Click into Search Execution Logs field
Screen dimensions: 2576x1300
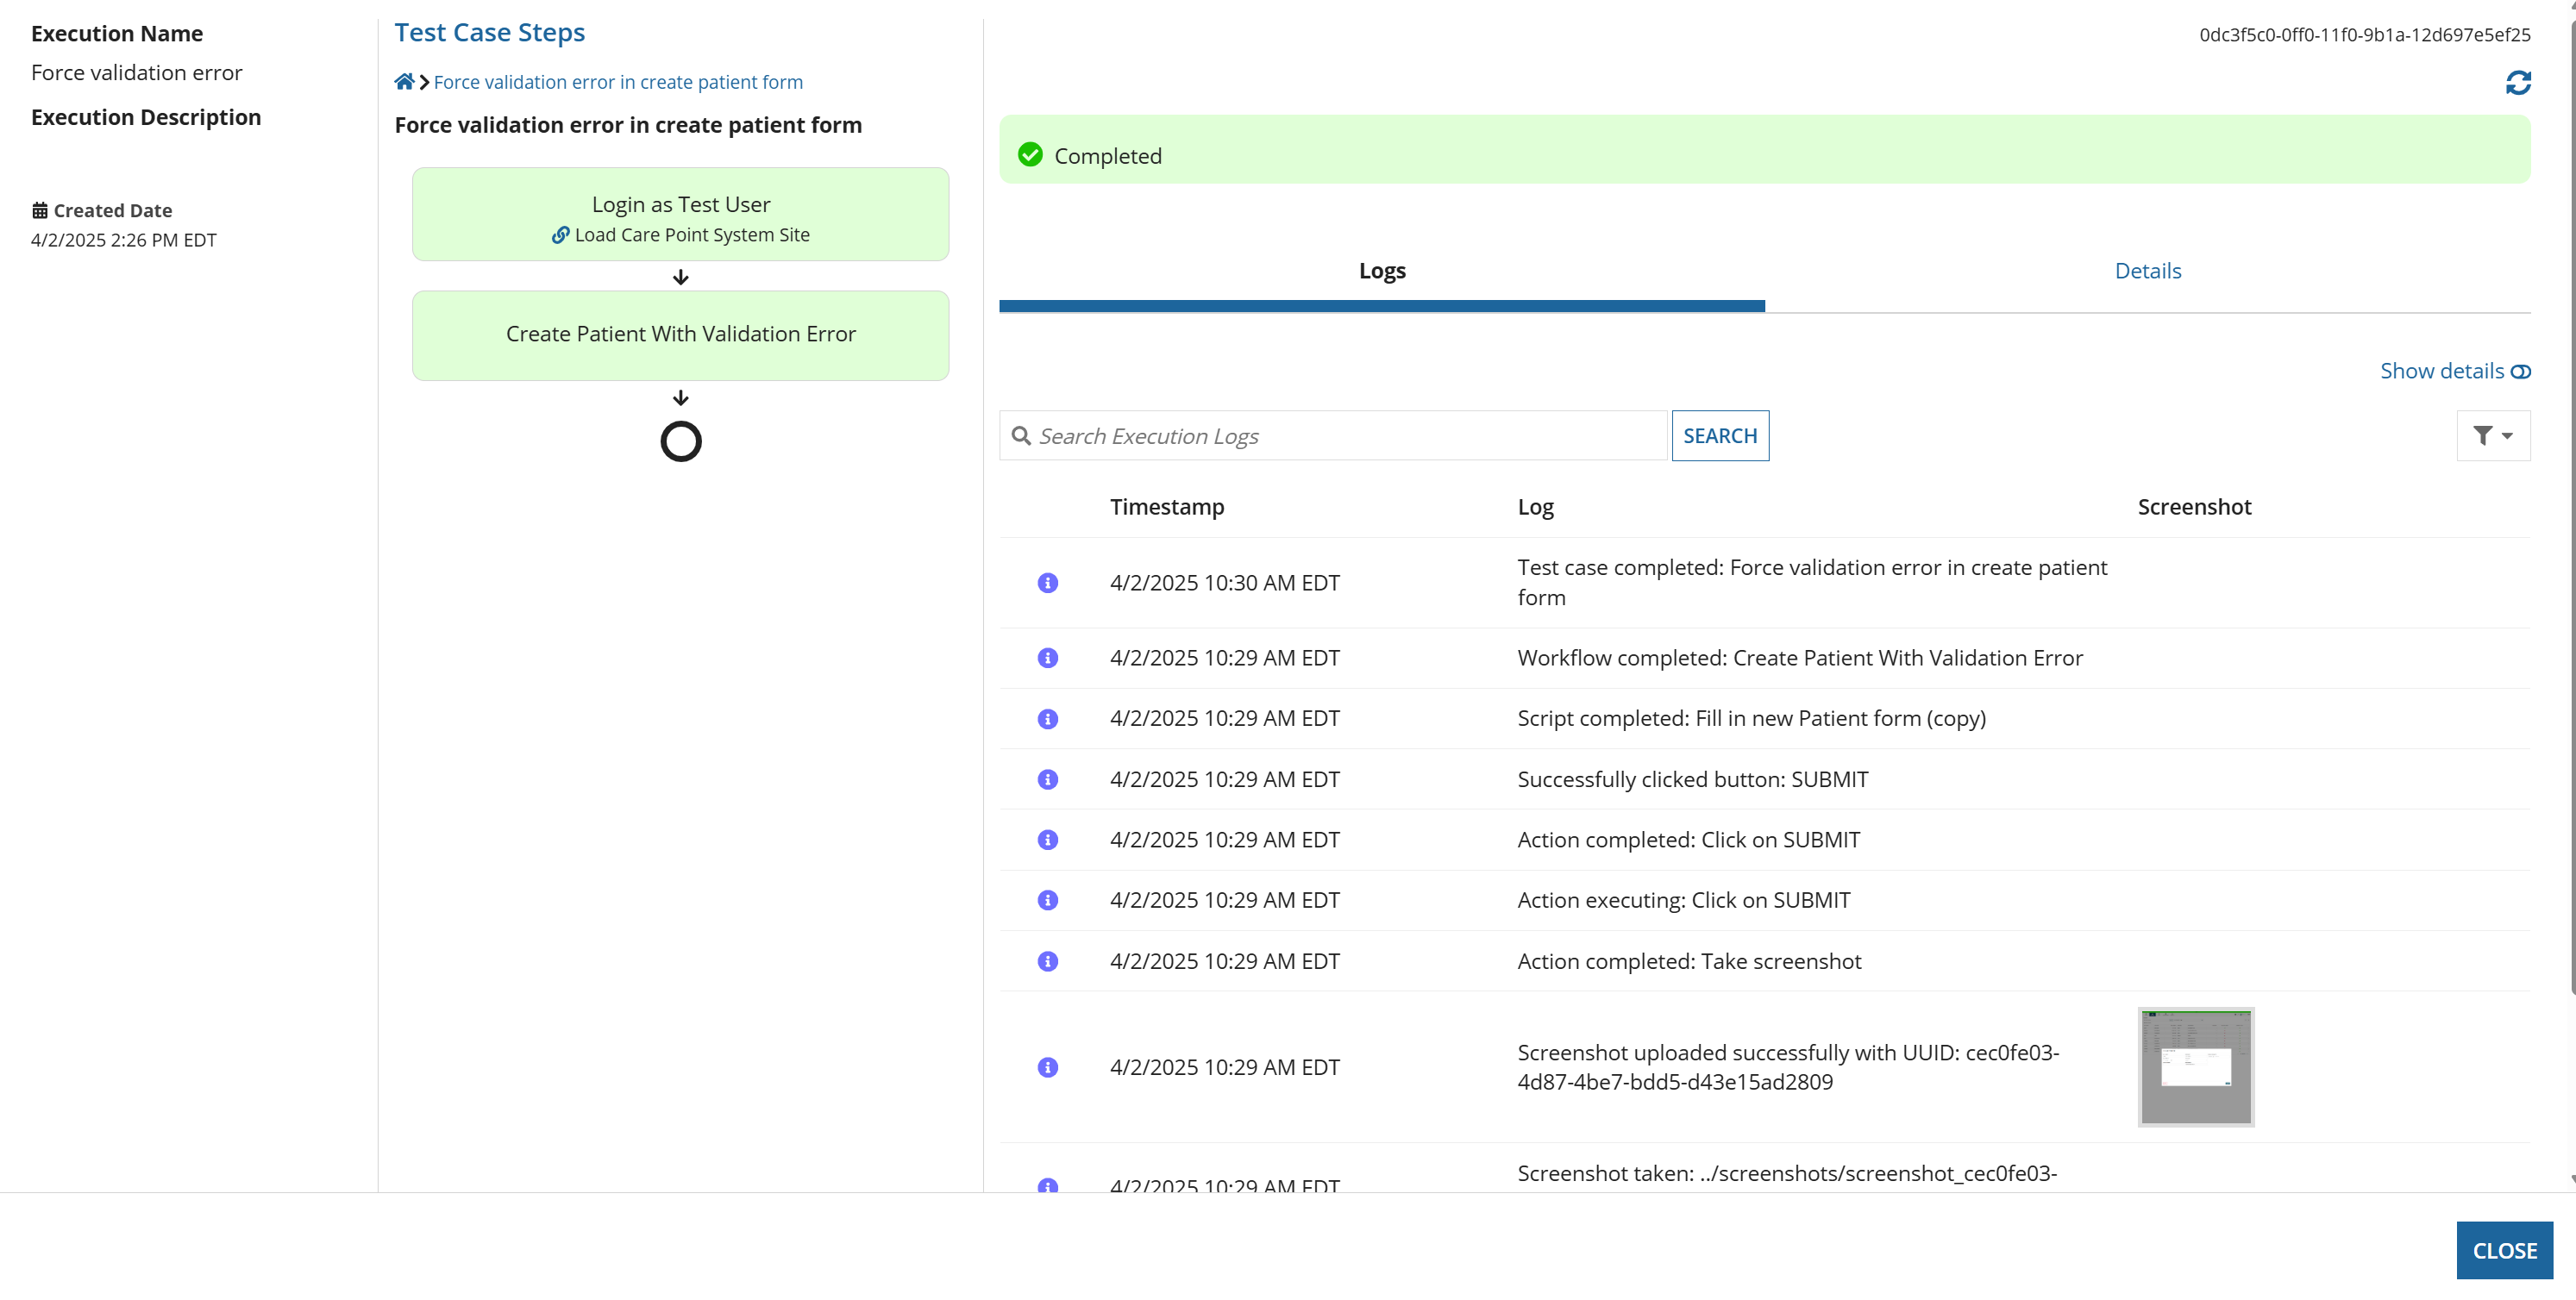click(x=1333, y=435)
